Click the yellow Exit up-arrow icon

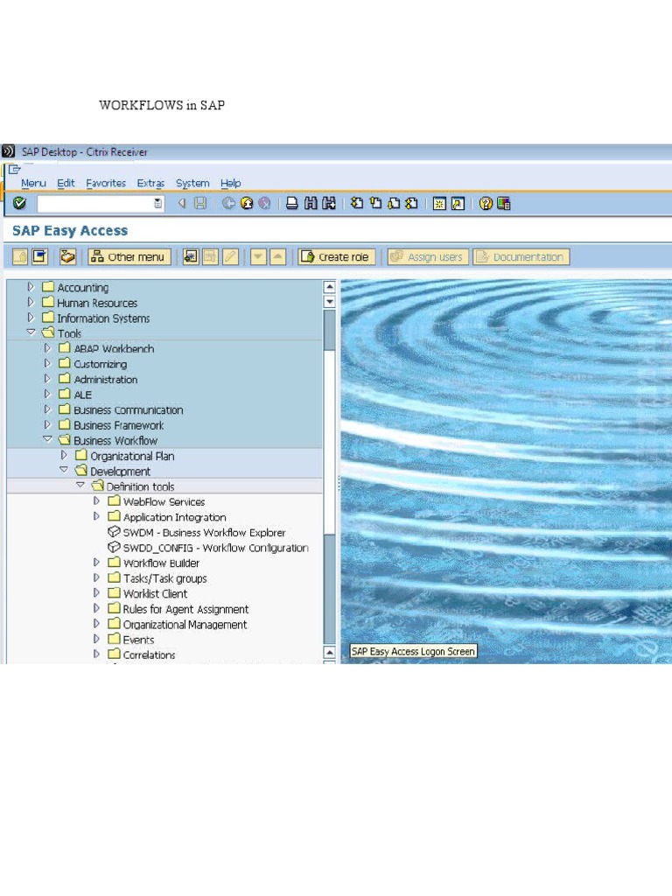[246, 203]
